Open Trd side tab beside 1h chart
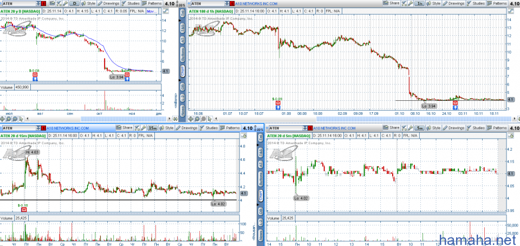Screen dimensions: 520x246 pyautogui.click(x=182, y=14)
